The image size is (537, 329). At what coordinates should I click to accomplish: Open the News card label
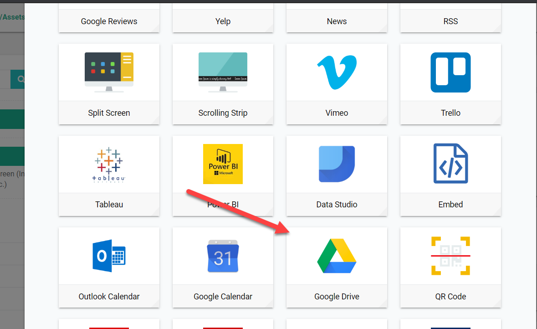point(337,21)
